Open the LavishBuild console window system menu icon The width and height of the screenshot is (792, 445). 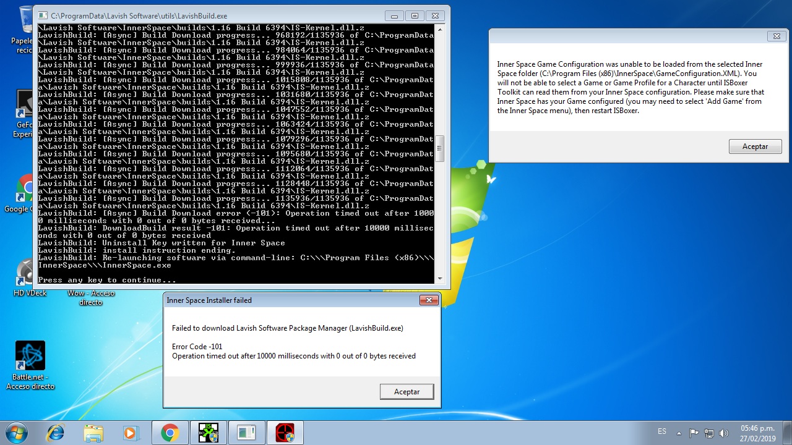coord(43,15)
